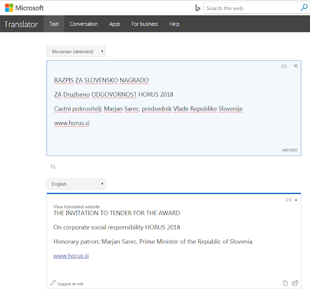Click inside the source text area
The height and width of the screenshot is (289, 310).
click(x=174, y=108)
